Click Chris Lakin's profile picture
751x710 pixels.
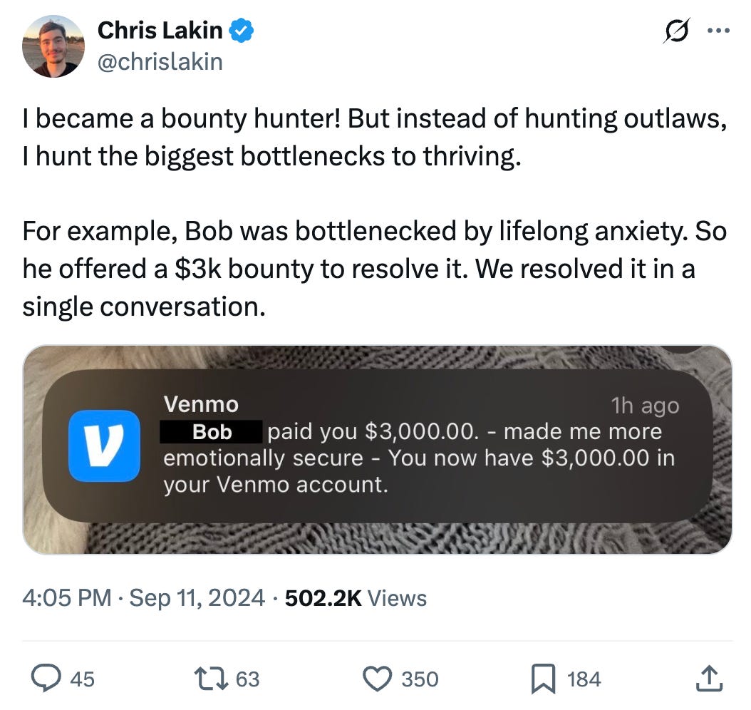pos(53,45)
